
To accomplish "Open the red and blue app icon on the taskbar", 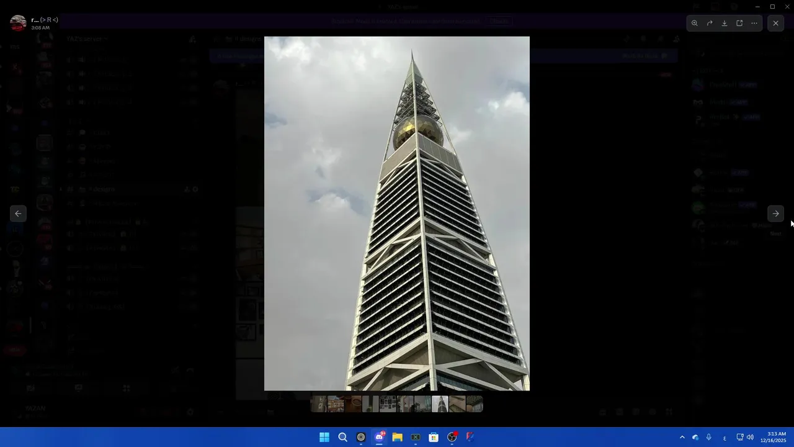I will [x=470, y=437].
